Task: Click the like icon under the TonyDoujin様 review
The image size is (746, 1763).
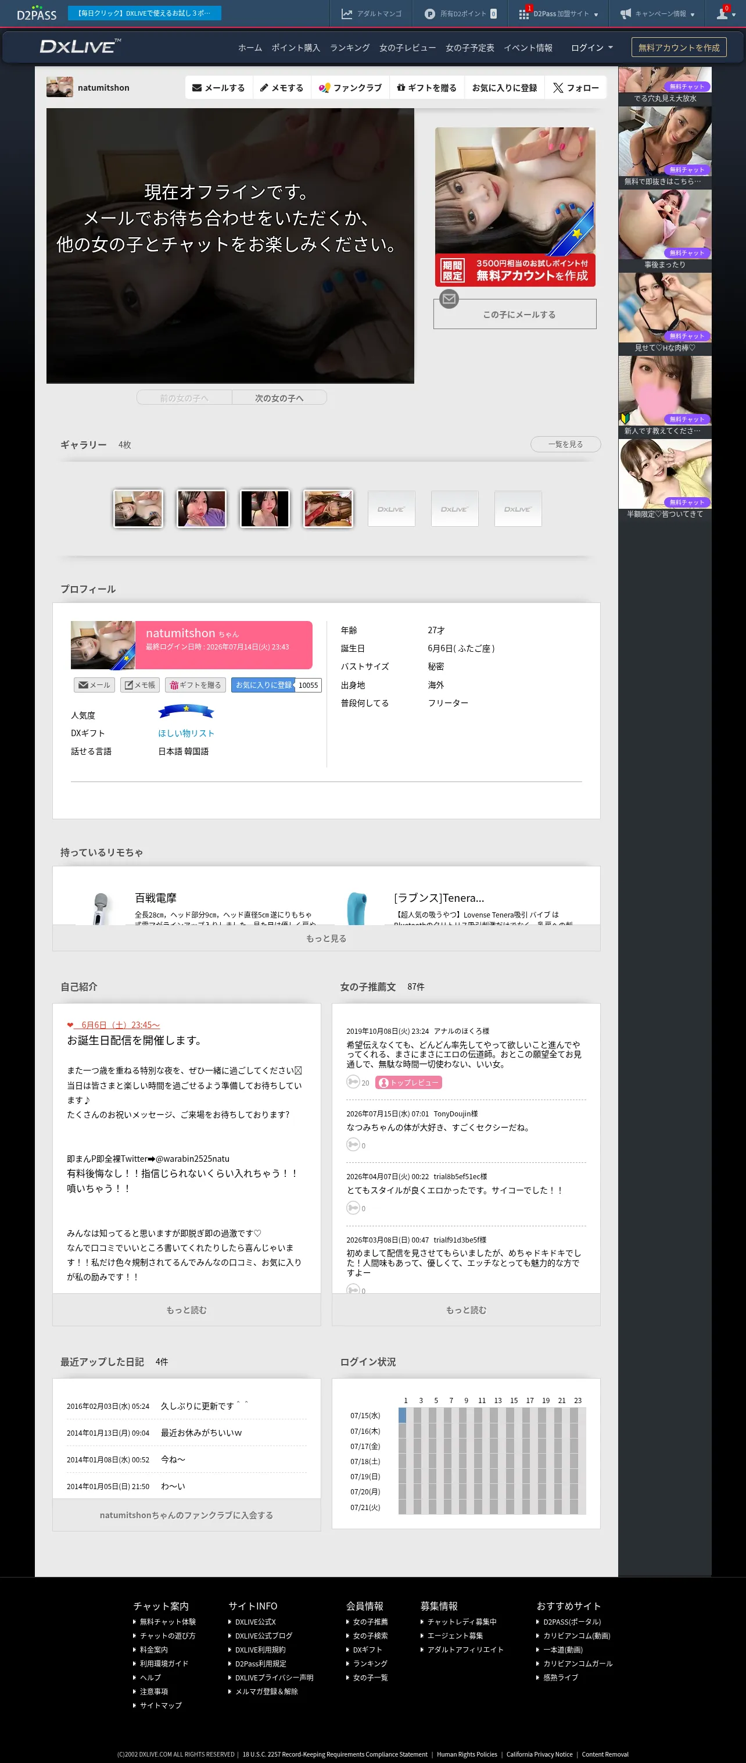Action: point(353,1144)
